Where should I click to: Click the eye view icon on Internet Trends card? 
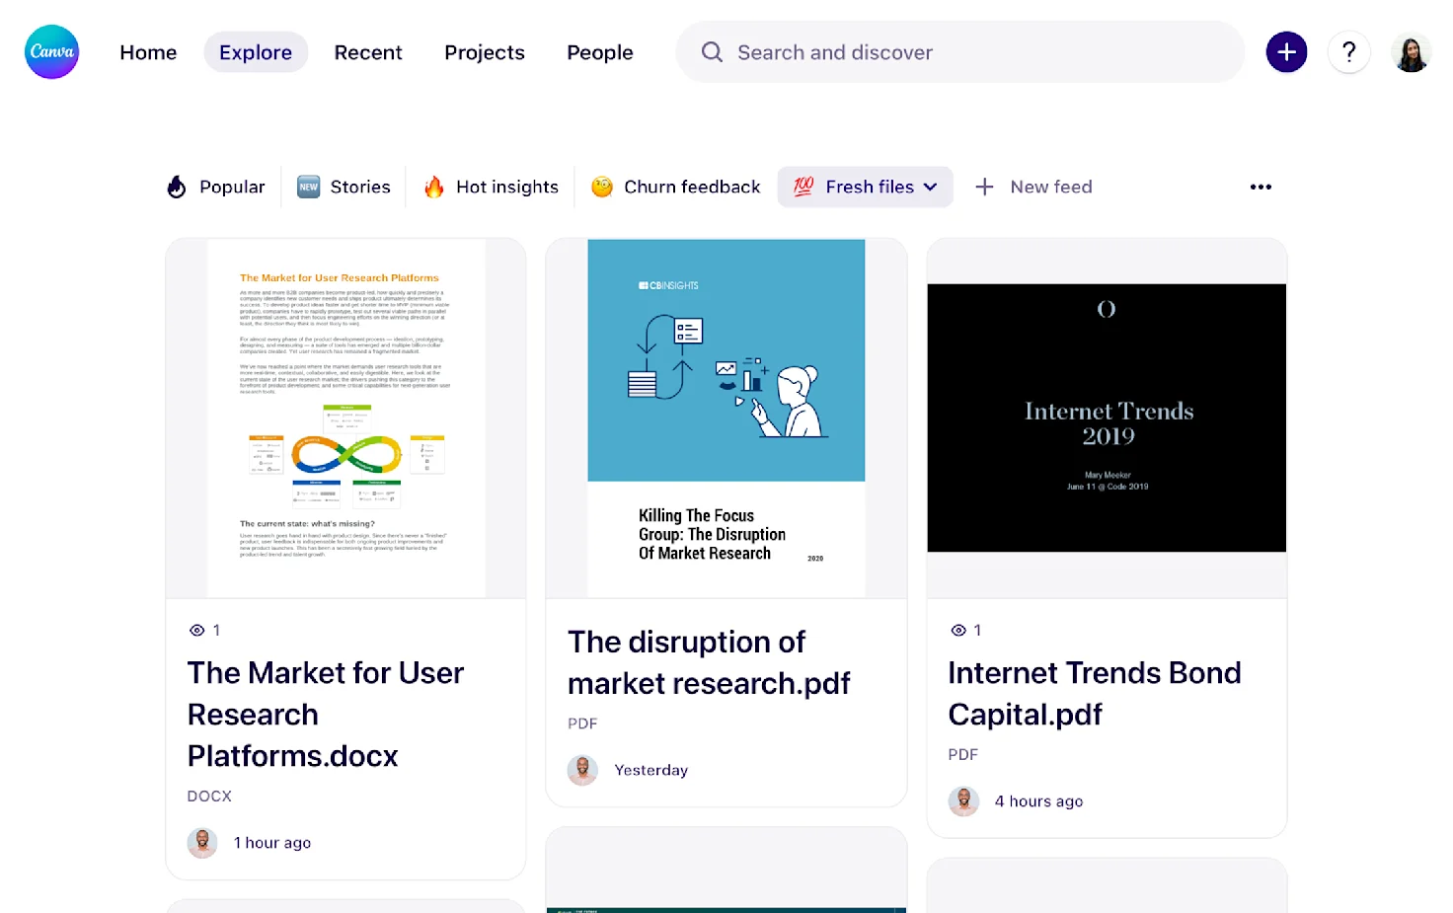click(956, 630)
